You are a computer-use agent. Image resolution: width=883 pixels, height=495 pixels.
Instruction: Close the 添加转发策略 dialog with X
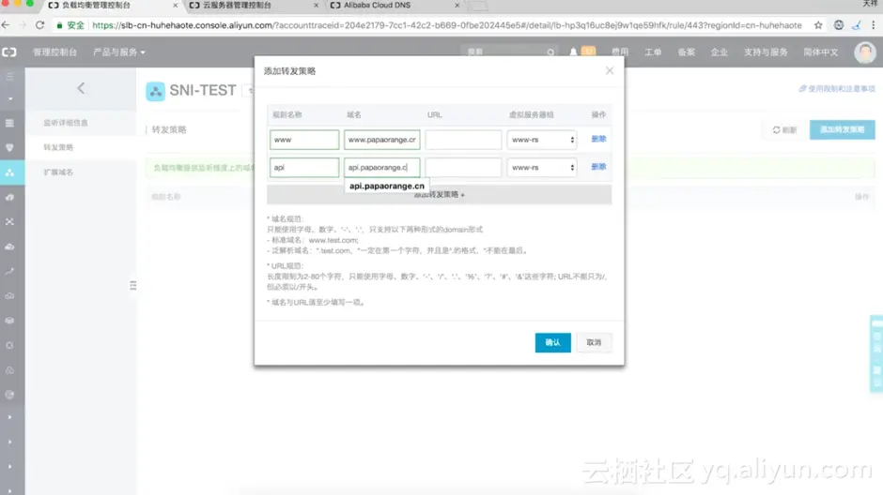(x=610, y=71)
